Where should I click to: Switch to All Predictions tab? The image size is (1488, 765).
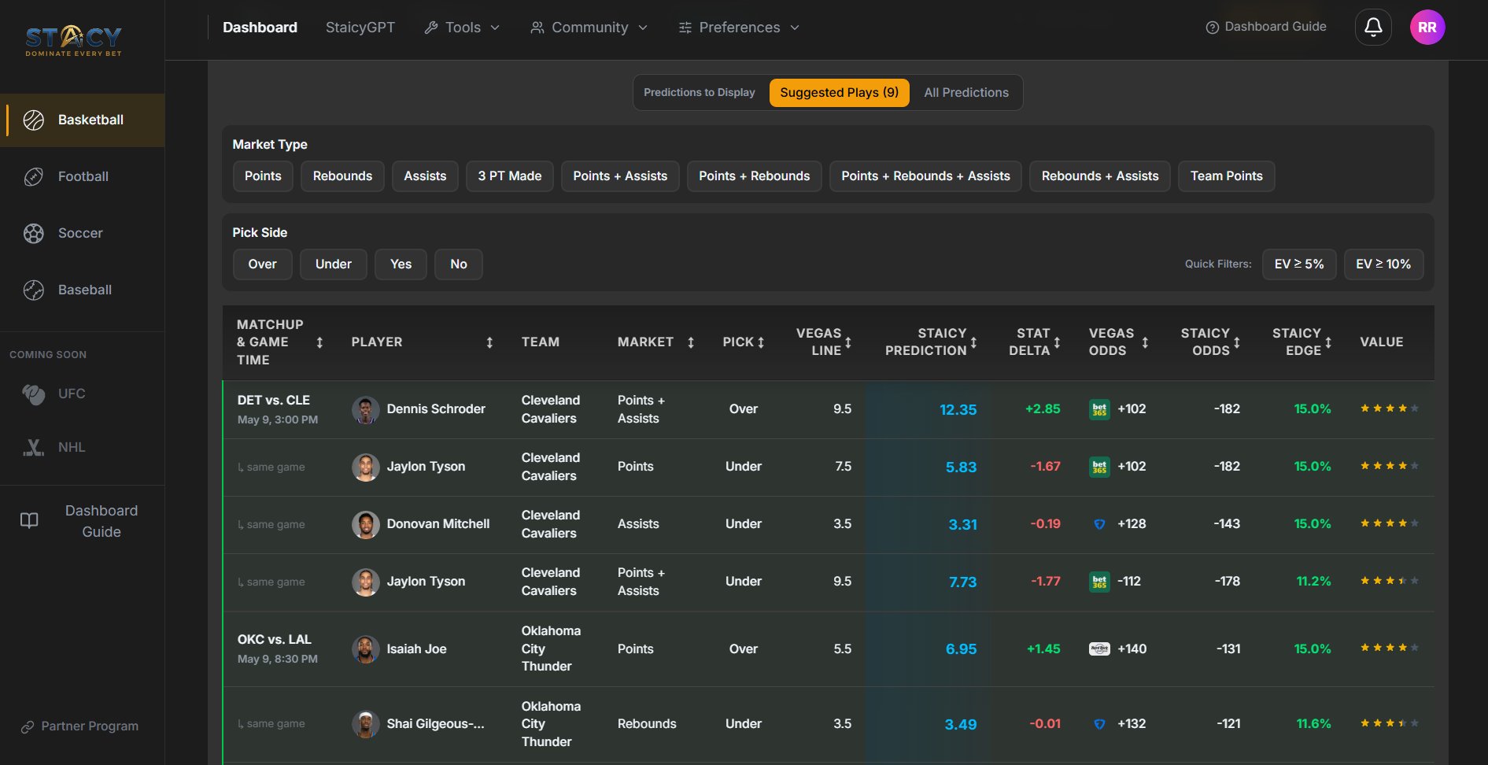click(x=966, y=93)
